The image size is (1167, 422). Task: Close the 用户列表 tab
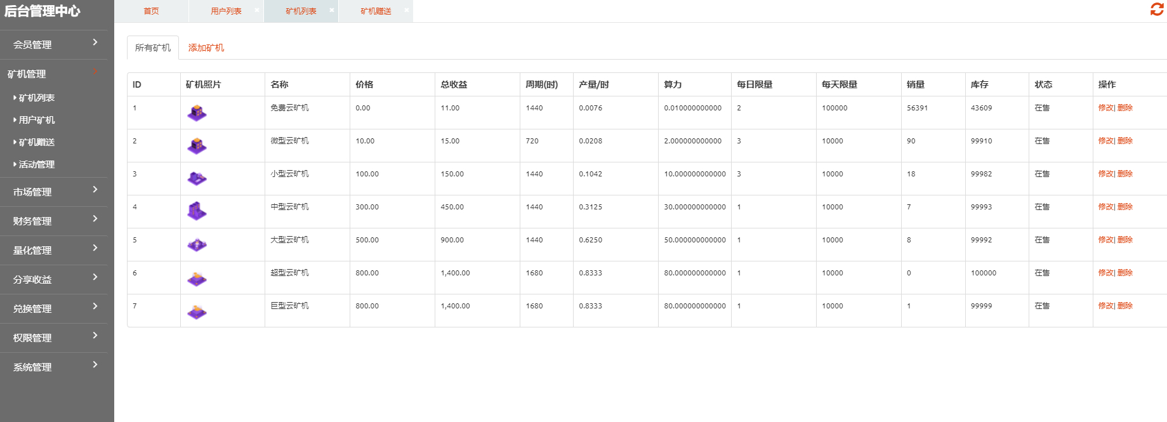(x=256, y=10)
